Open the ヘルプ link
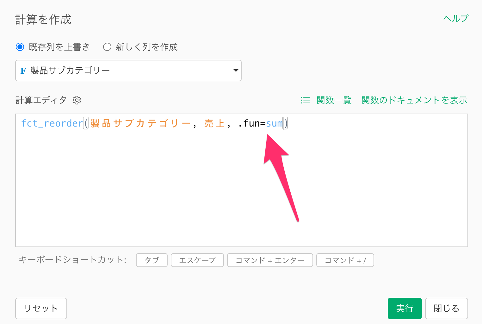The width and height of the screenshot is (482, 324). (x=455, y=19)
